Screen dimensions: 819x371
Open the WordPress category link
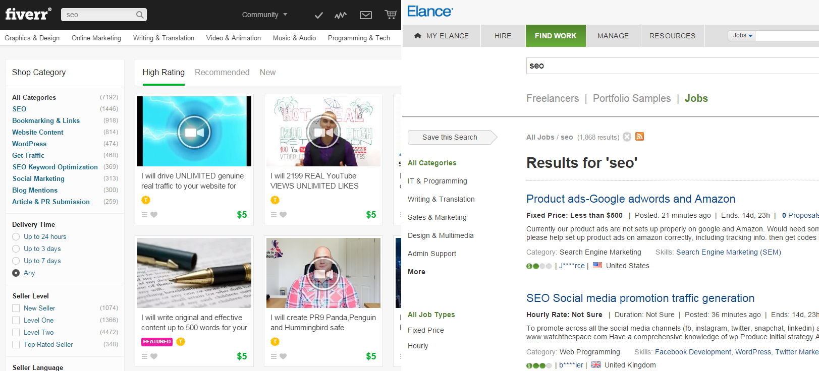pyautogui.click(x=29, y=144)
